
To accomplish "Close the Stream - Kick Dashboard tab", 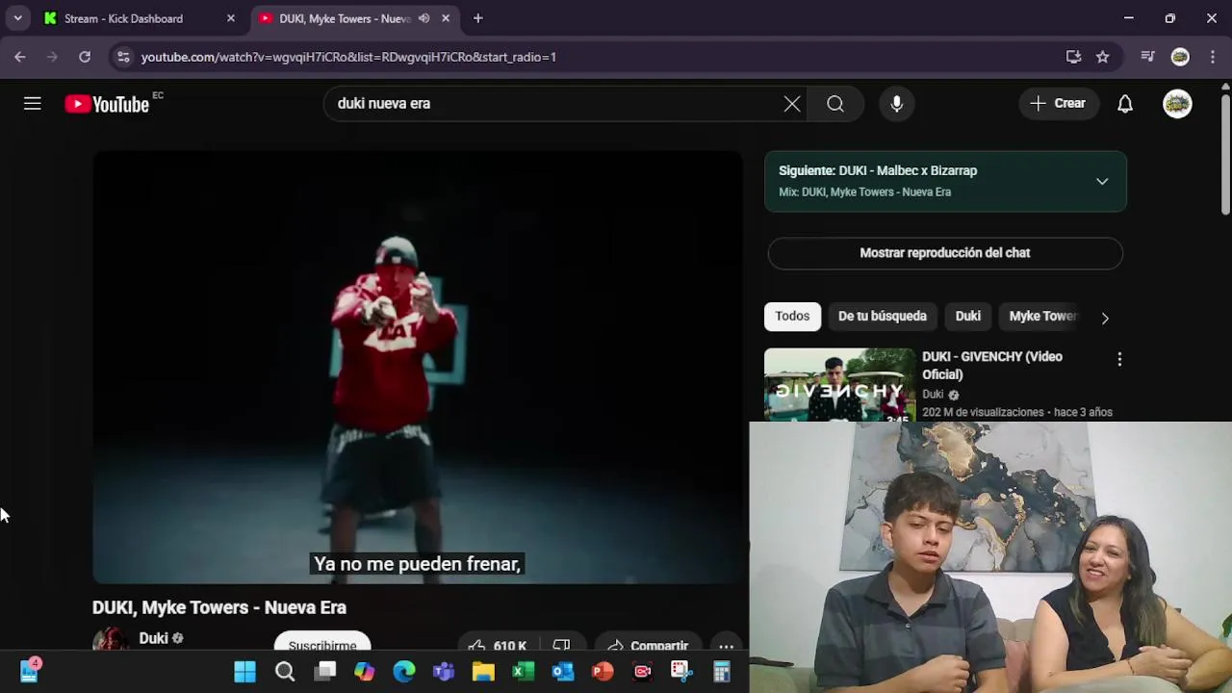I will pyautogui.click(x=231, y=18).
